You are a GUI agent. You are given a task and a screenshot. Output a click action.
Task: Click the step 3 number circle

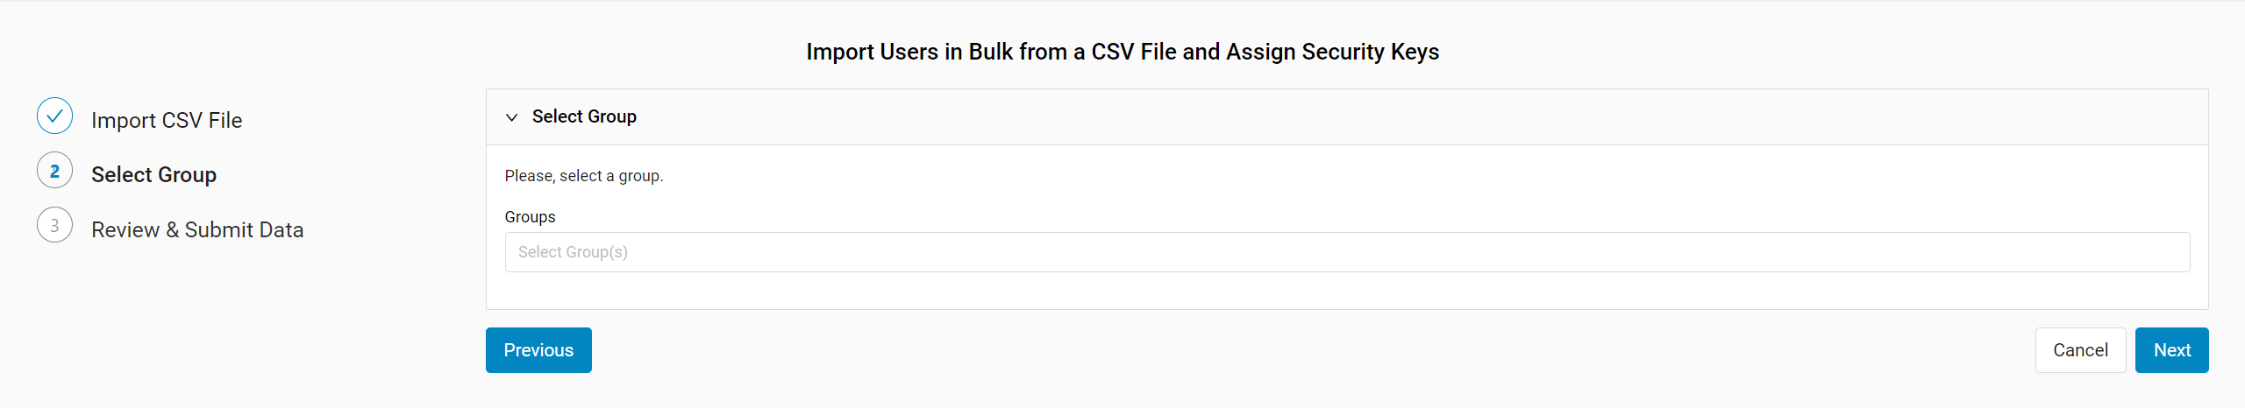click(54, 225)
